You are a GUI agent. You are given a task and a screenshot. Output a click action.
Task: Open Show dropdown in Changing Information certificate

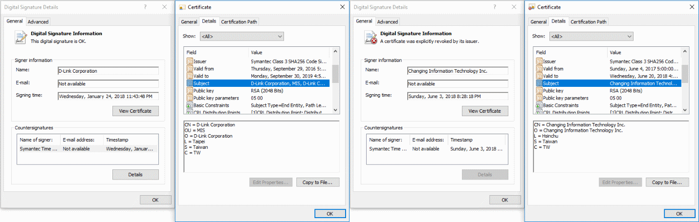click(590, 36)
